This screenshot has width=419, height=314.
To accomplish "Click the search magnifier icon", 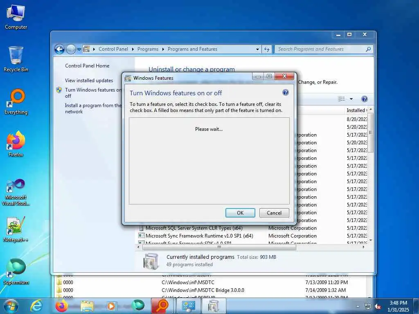I will [368, 49].
